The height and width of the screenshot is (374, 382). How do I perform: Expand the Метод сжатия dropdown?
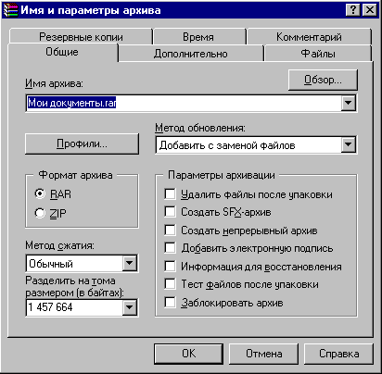coord(130,263)
